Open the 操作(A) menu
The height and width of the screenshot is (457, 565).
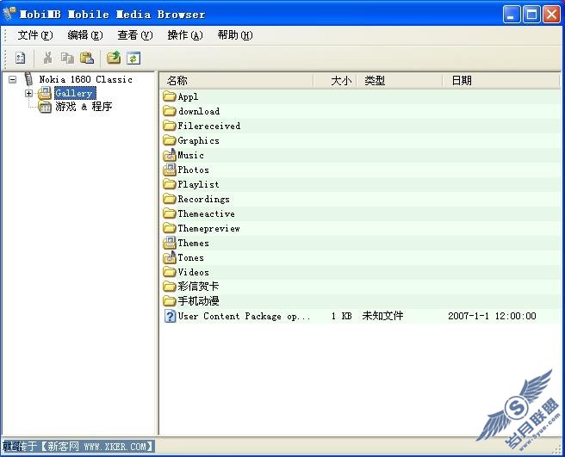tap(185, 35)
